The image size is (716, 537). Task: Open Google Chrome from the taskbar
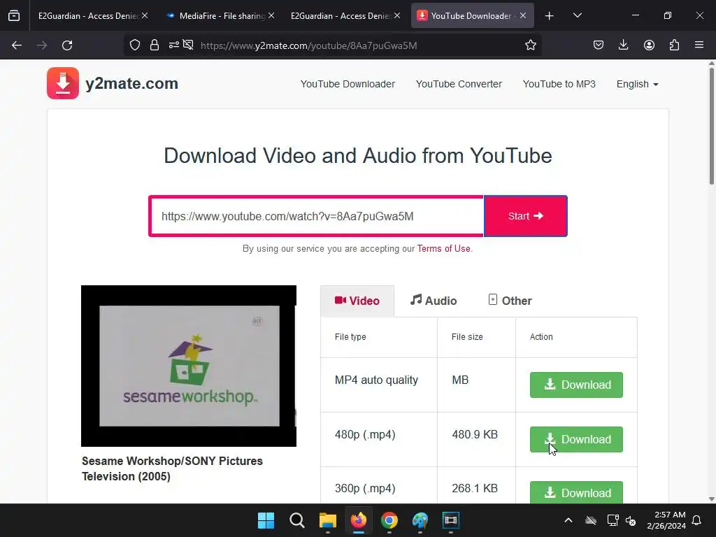pyautogui.click(x=389, y=520)
